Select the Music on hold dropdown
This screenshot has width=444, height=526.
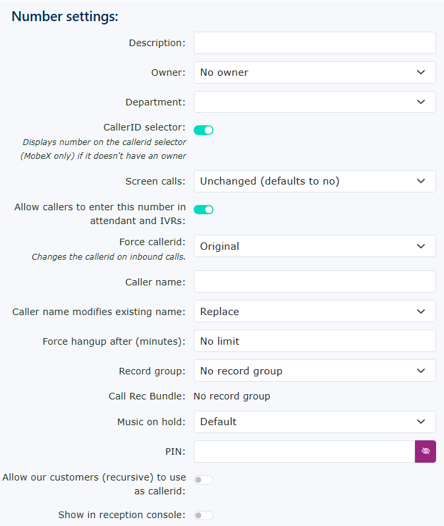point(314,422)
